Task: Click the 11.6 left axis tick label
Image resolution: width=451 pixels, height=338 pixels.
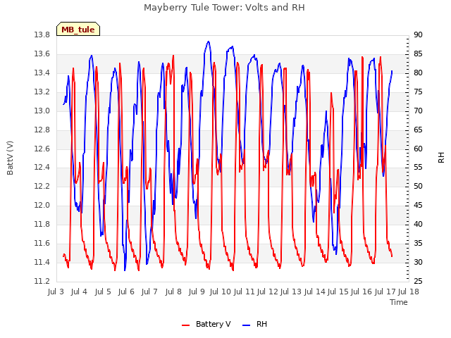Action: coord(42,243)
